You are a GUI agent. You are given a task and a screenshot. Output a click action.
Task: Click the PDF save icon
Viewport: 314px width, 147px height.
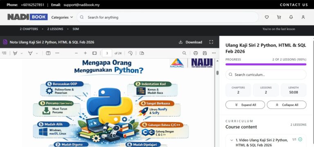pyautogui.click(x=205, y=53)
